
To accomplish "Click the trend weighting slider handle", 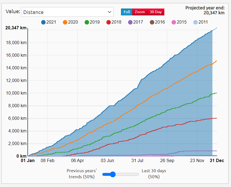I will click(112, 174).
